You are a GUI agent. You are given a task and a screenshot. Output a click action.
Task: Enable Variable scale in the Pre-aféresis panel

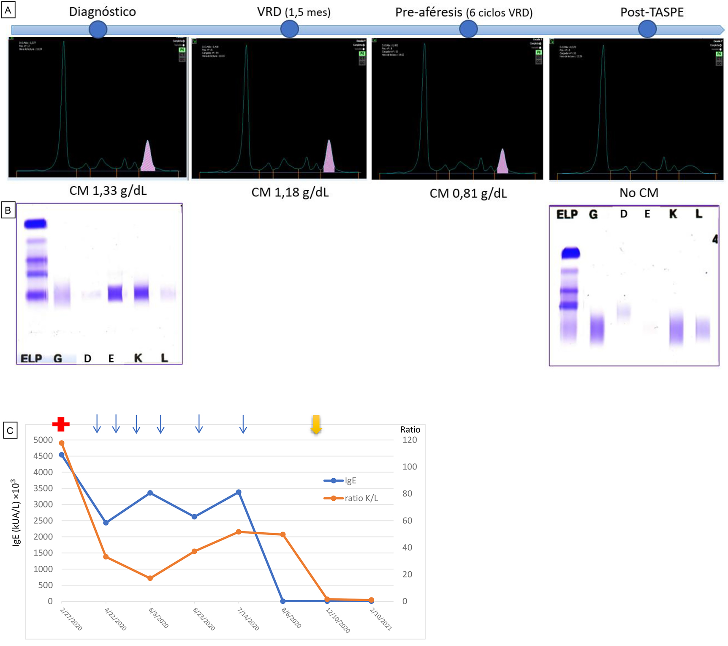point(540,48)
